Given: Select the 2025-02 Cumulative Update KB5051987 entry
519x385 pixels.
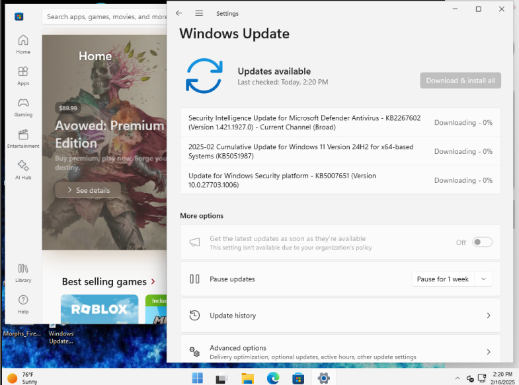Looking at the screenshot, I should (340, 151).
